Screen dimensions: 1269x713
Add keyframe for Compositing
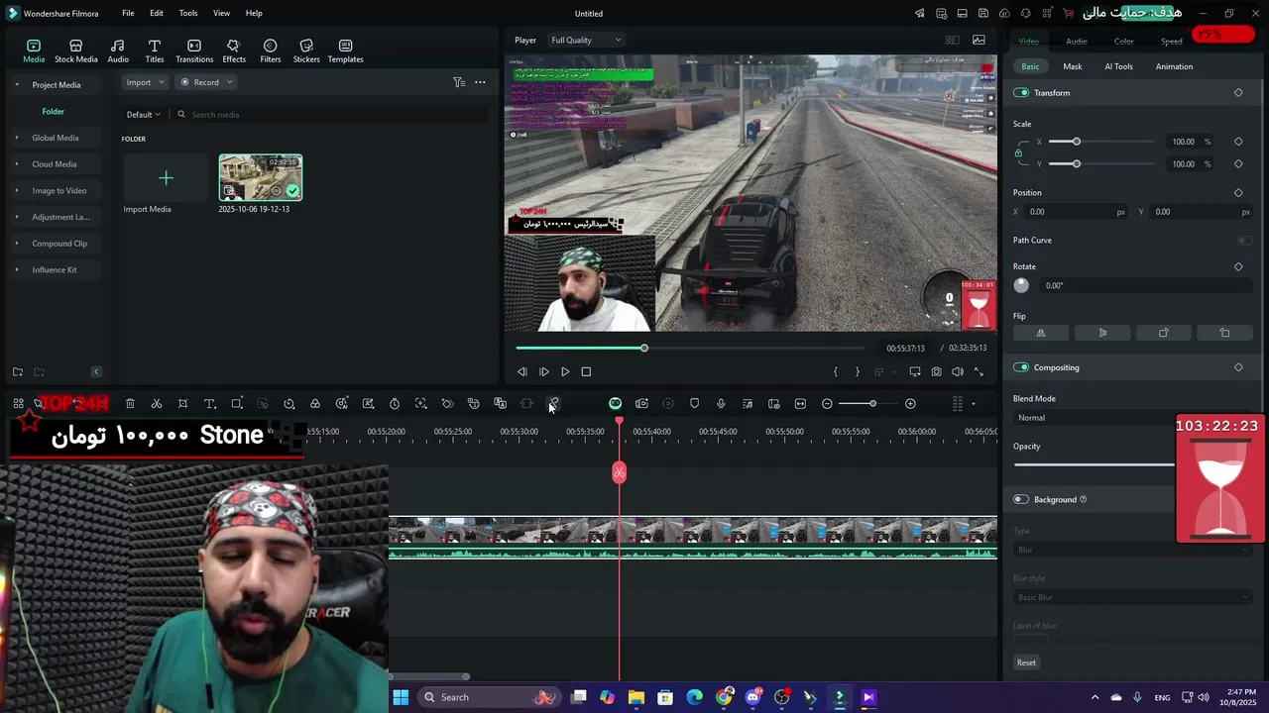1238,367
